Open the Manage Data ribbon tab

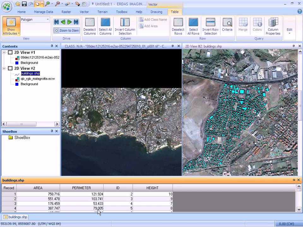click(44, 12)
